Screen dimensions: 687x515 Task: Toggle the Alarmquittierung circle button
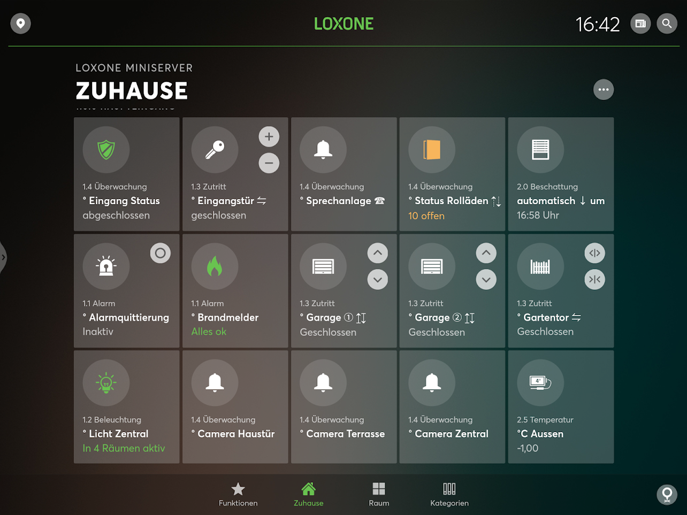[x=161, y=253]
